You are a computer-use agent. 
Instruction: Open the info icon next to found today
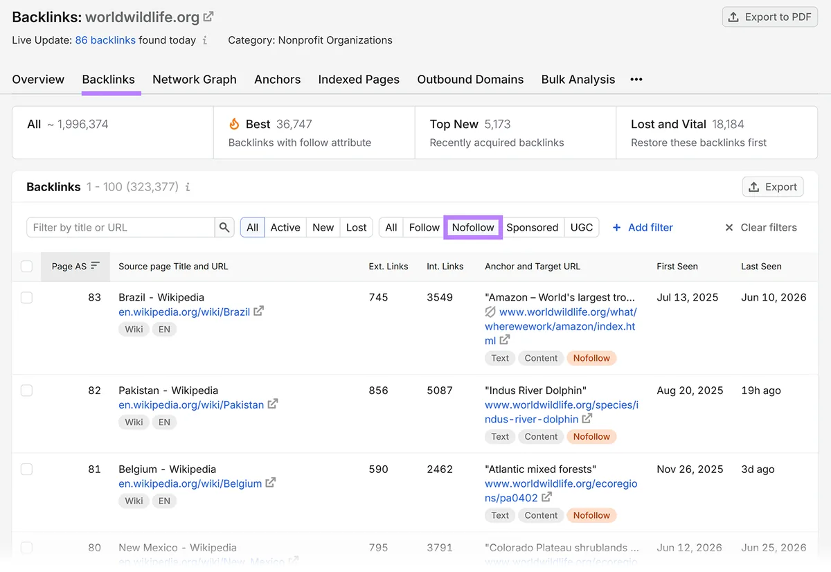[x=204, y=40]
